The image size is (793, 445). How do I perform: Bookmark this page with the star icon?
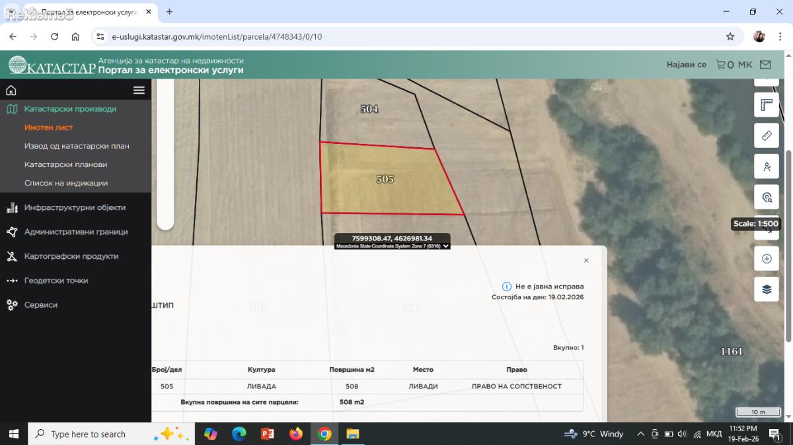pyautogui.click(x=730, y=37)
